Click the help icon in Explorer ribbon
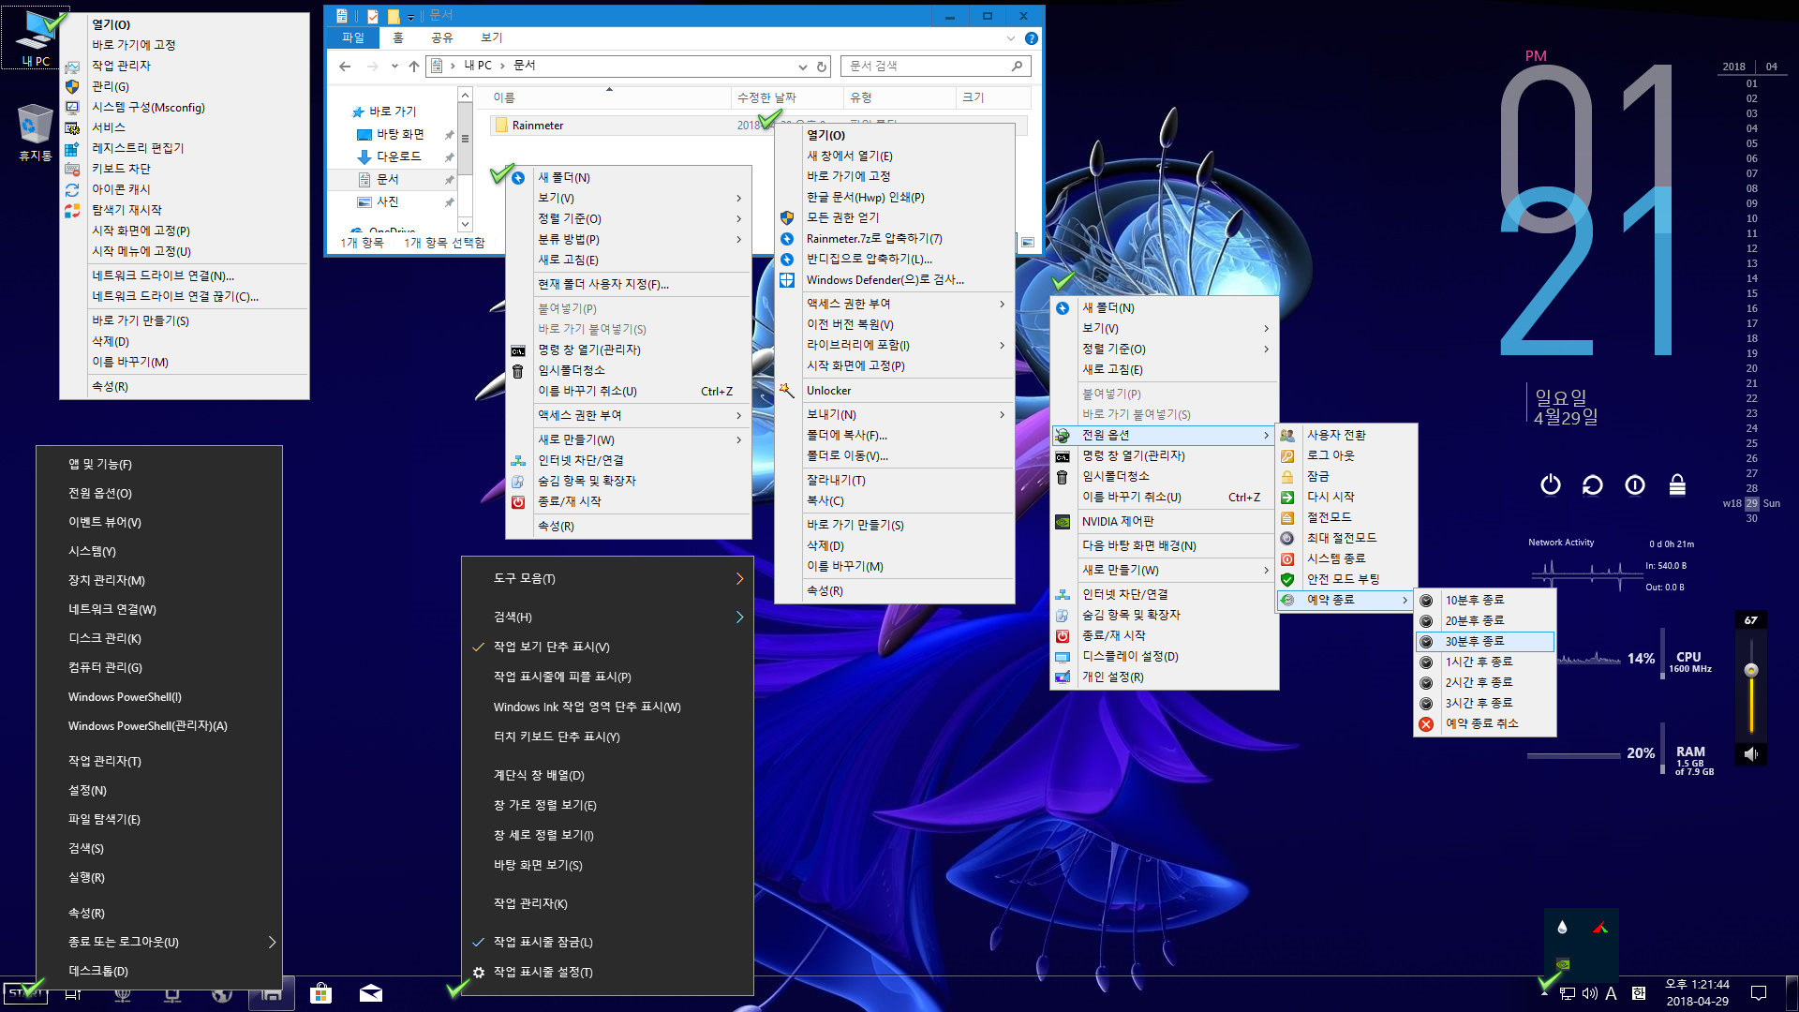1799x1012 pixels. pos(1031,38)
